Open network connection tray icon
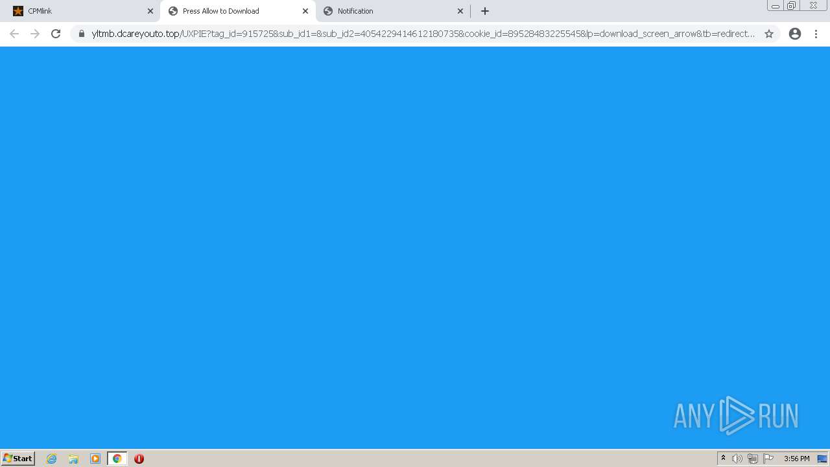This screenshot has width=830, height=467. (x=753, y=459)
